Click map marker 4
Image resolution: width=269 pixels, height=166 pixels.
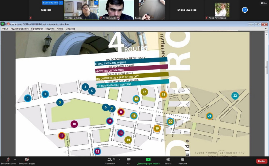(x=85, y=87)
